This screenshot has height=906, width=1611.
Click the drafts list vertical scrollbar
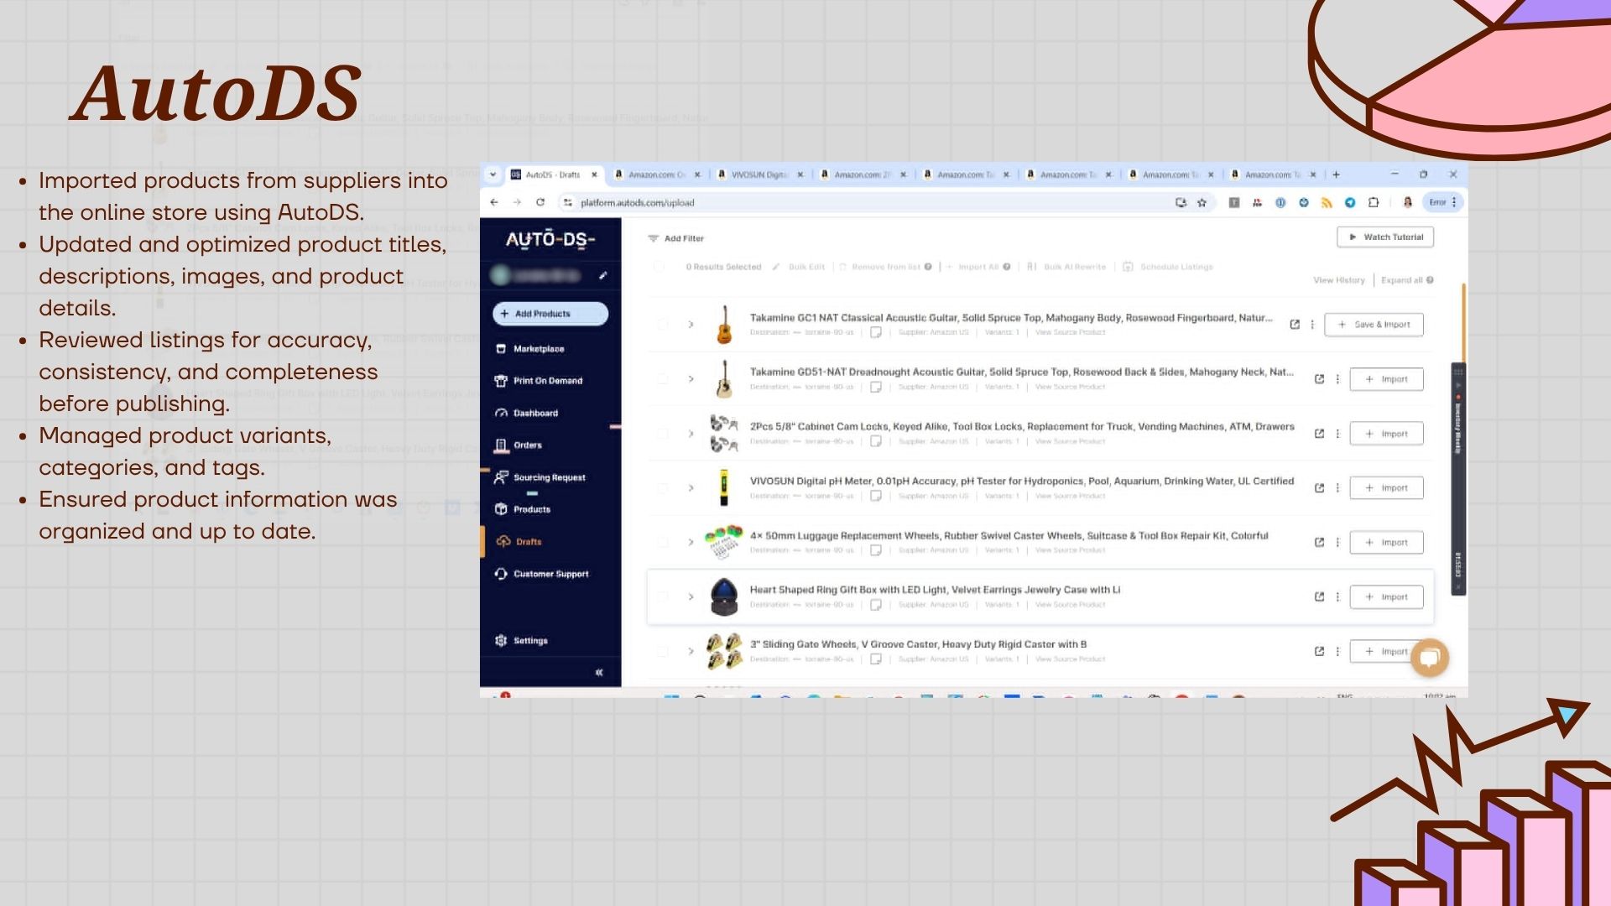(x=1463, y=323)
